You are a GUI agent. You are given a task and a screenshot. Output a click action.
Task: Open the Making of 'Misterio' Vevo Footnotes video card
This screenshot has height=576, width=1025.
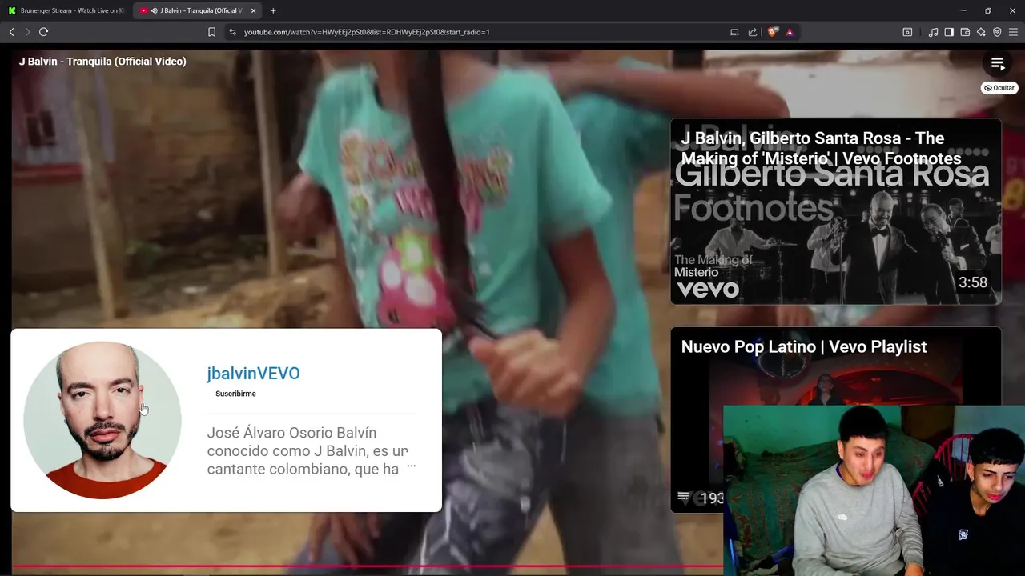pos(836,211)
